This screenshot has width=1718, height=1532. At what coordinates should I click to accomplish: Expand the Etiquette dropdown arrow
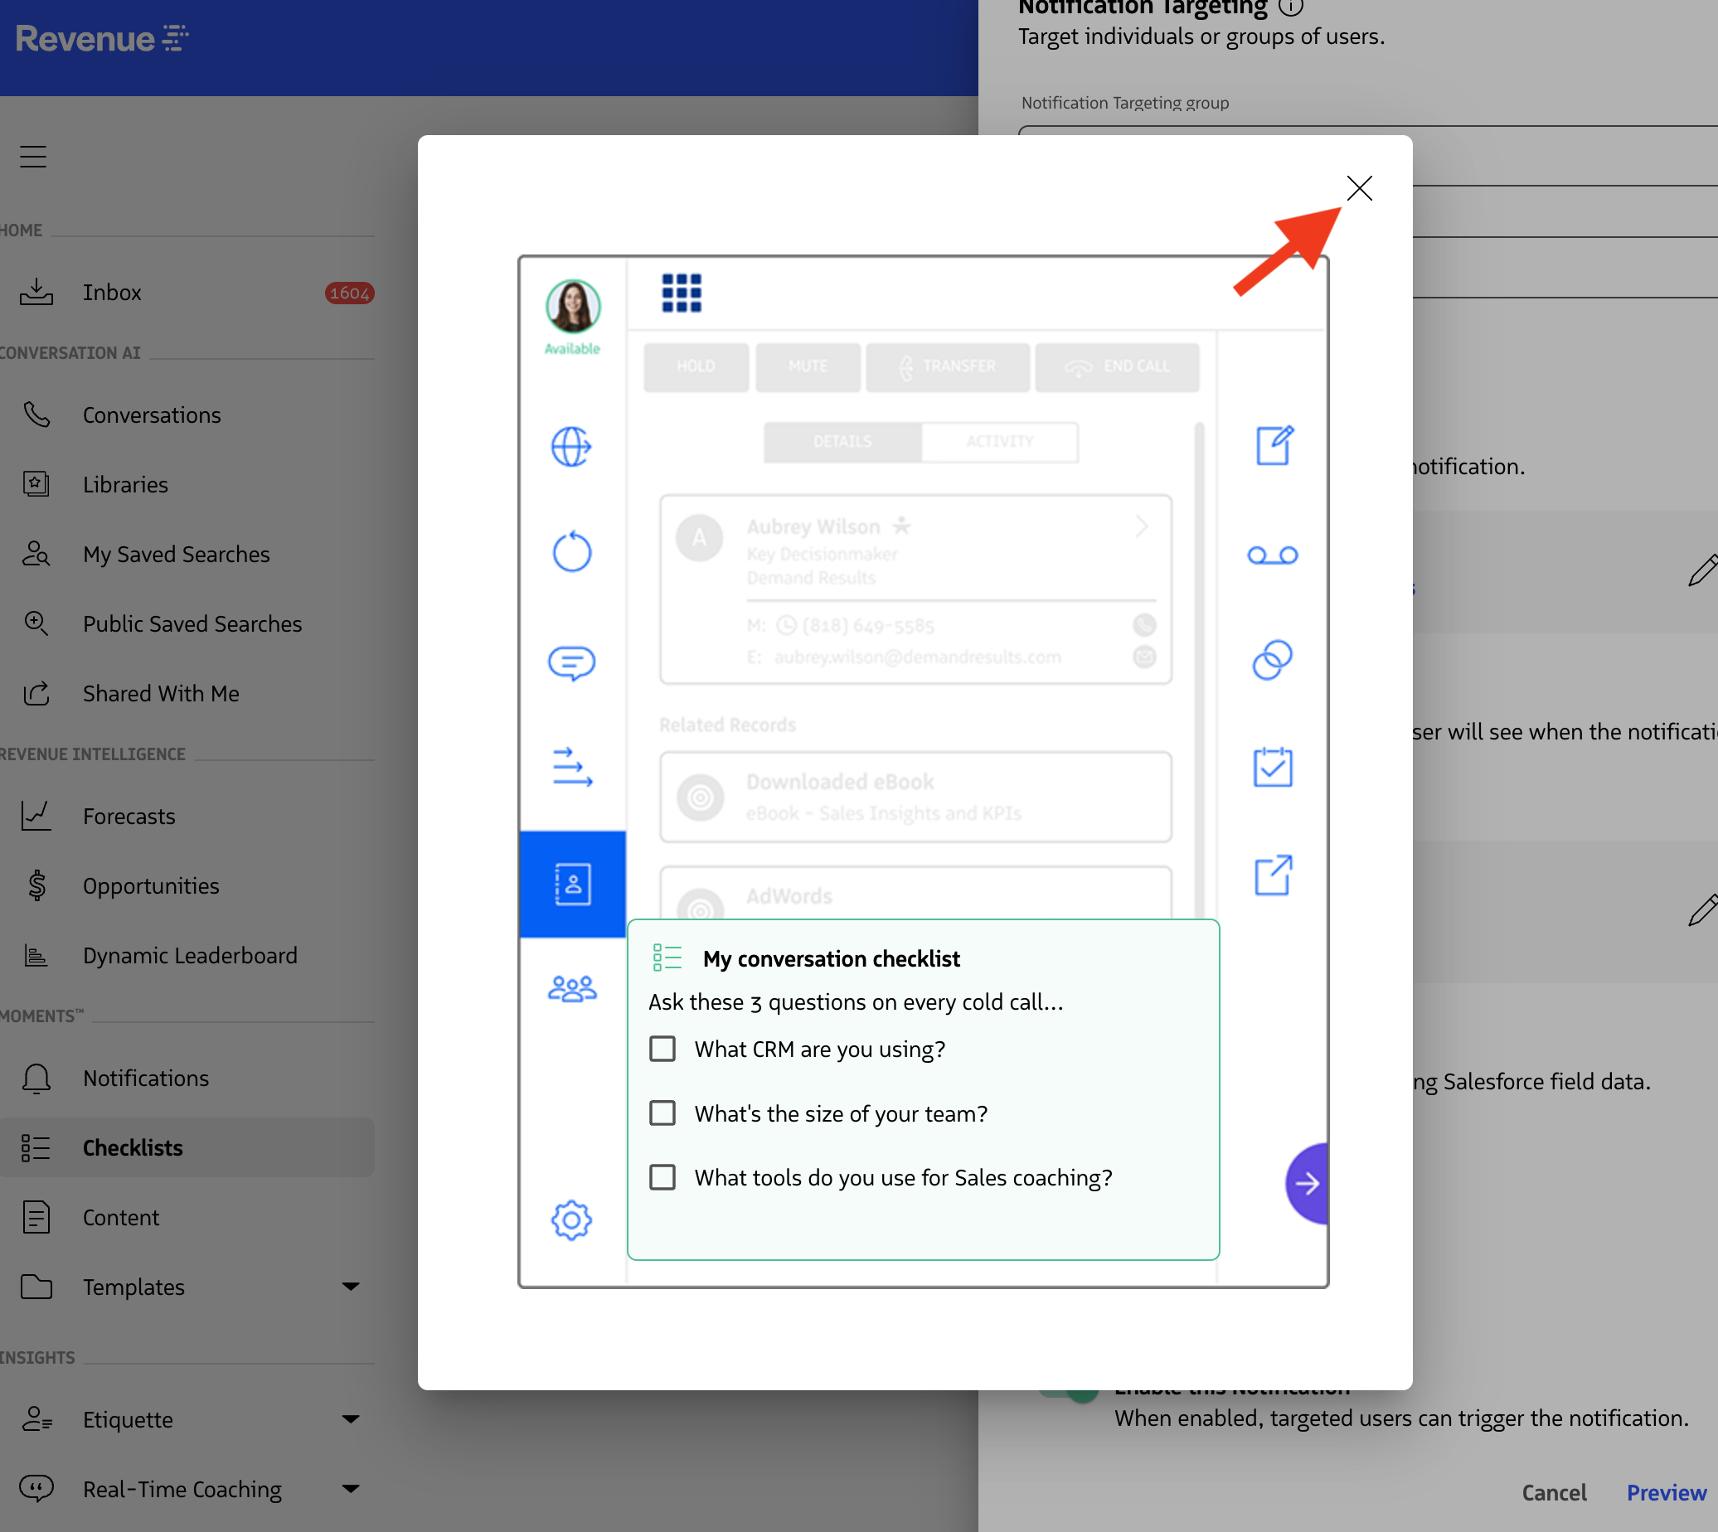(x=351, y=1419)
